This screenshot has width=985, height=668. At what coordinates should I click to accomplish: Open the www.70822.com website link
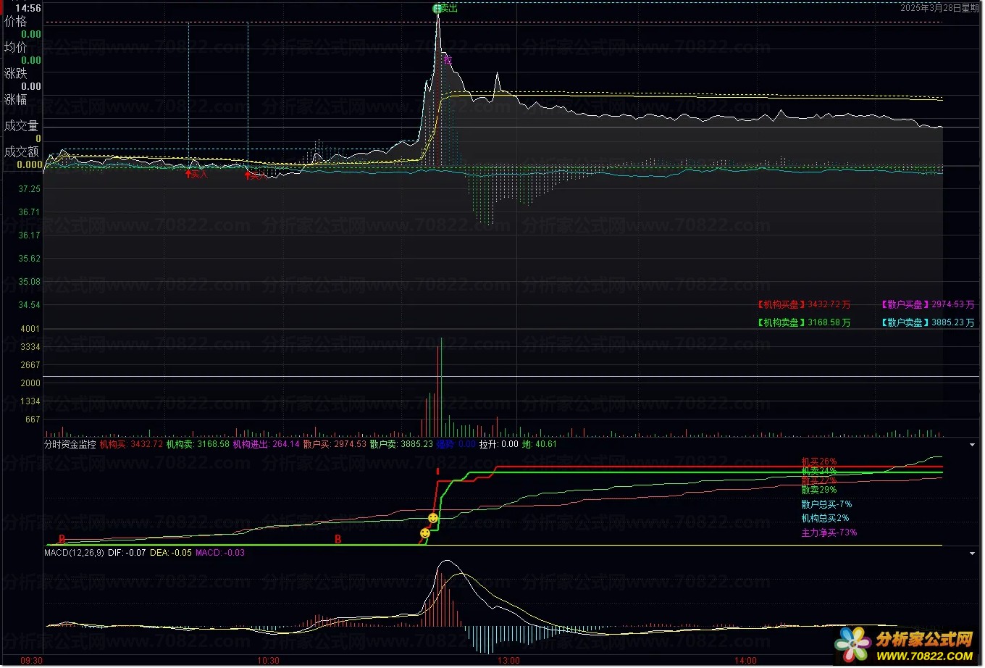click(924, 656)
